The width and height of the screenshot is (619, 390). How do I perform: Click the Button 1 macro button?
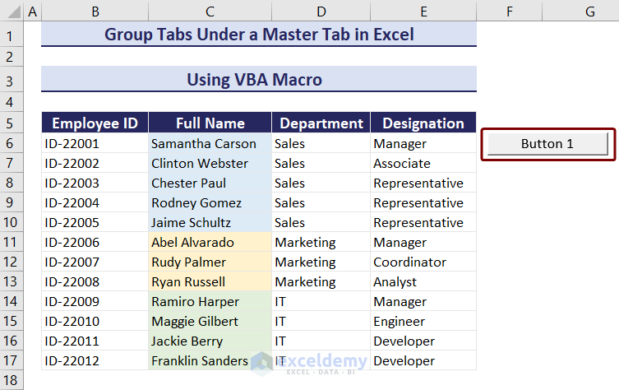coord(547,144)
